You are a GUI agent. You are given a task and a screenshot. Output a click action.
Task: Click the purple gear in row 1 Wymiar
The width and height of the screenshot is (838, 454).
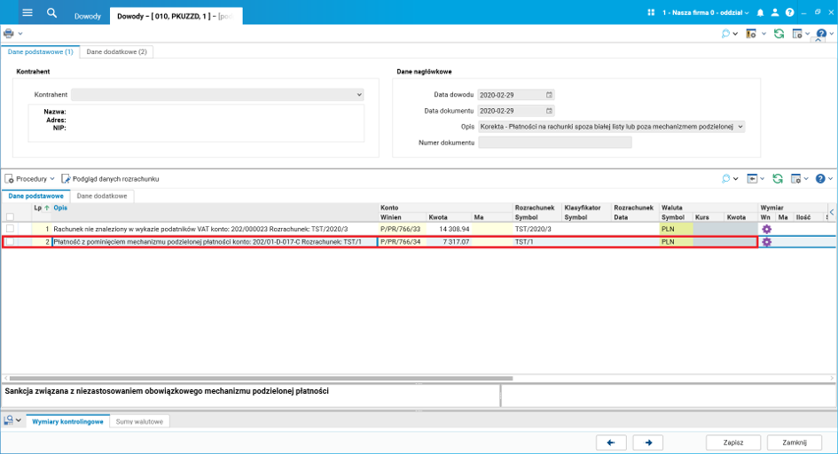pyautogui.click(x=766, y=229)
